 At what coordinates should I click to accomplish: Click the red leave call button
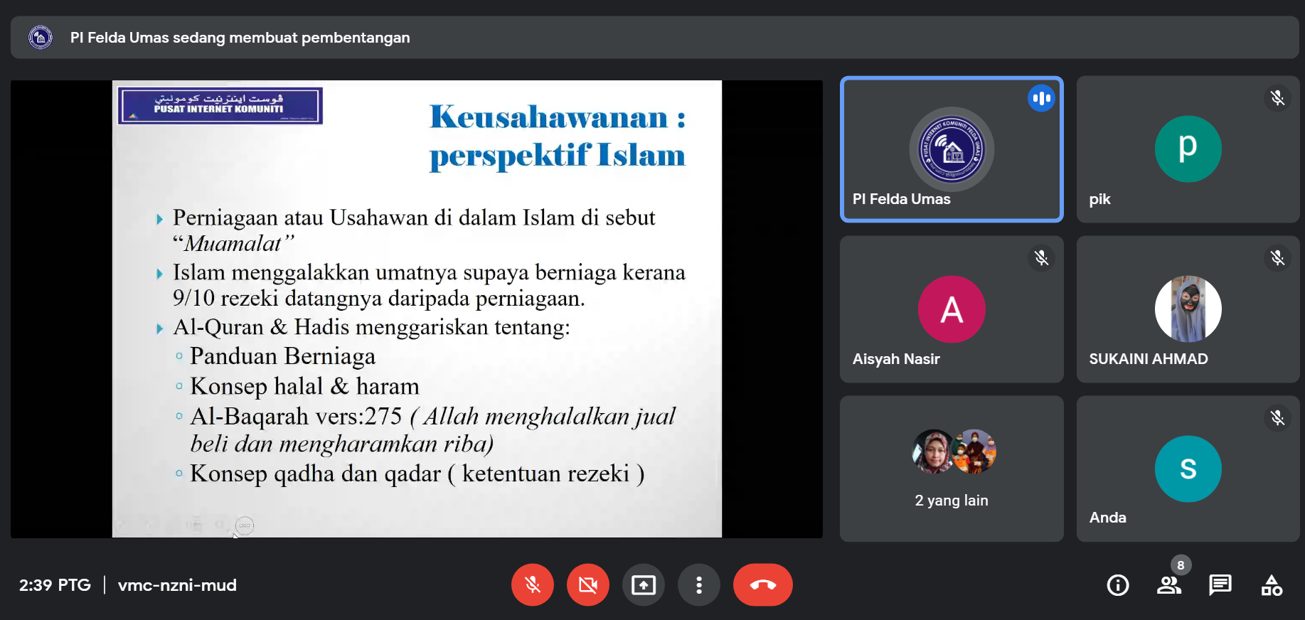[x=762, y=585]
